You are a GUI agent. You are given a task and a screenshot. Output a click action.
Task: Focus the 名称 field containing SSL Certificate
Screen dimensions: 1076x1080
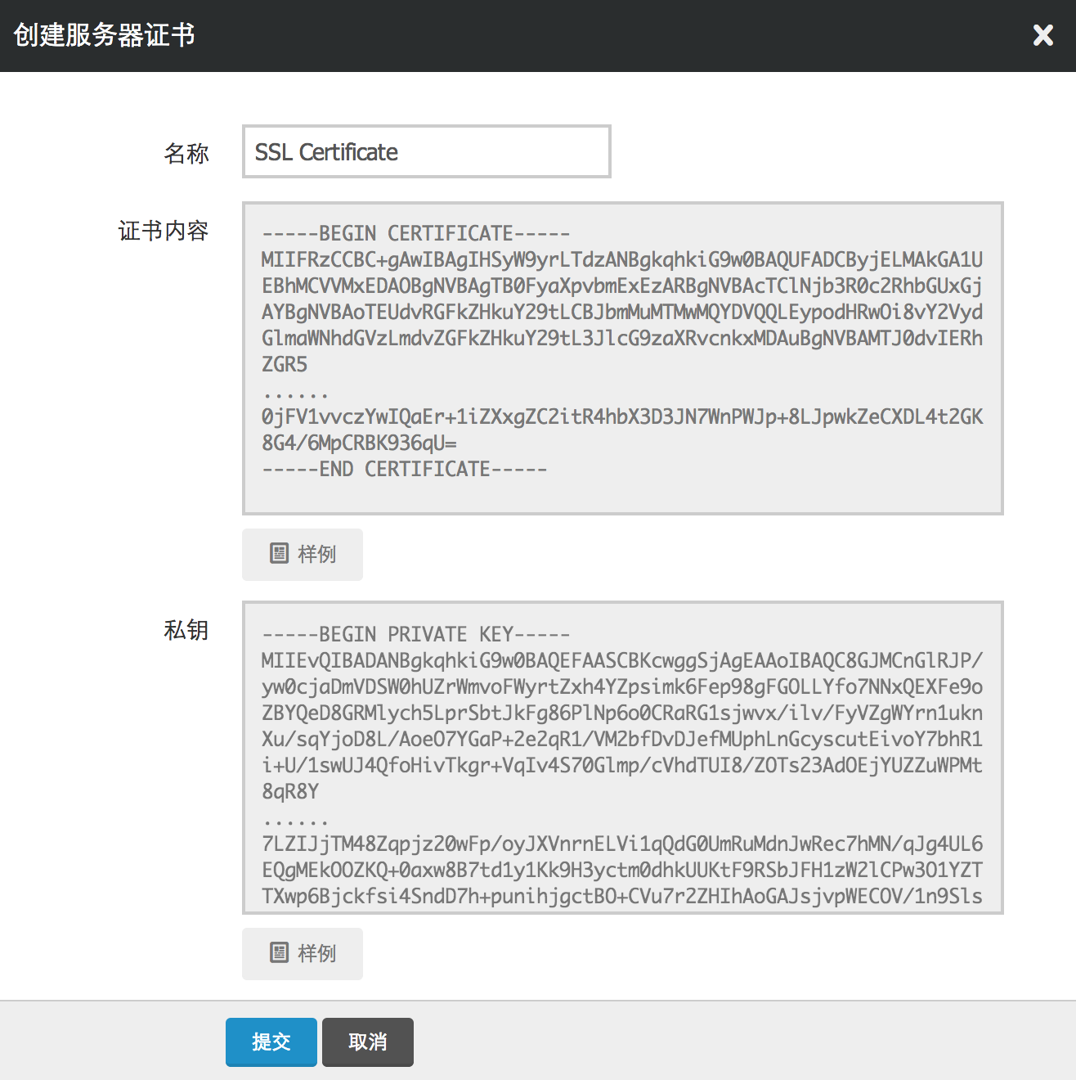click(426, 152)
